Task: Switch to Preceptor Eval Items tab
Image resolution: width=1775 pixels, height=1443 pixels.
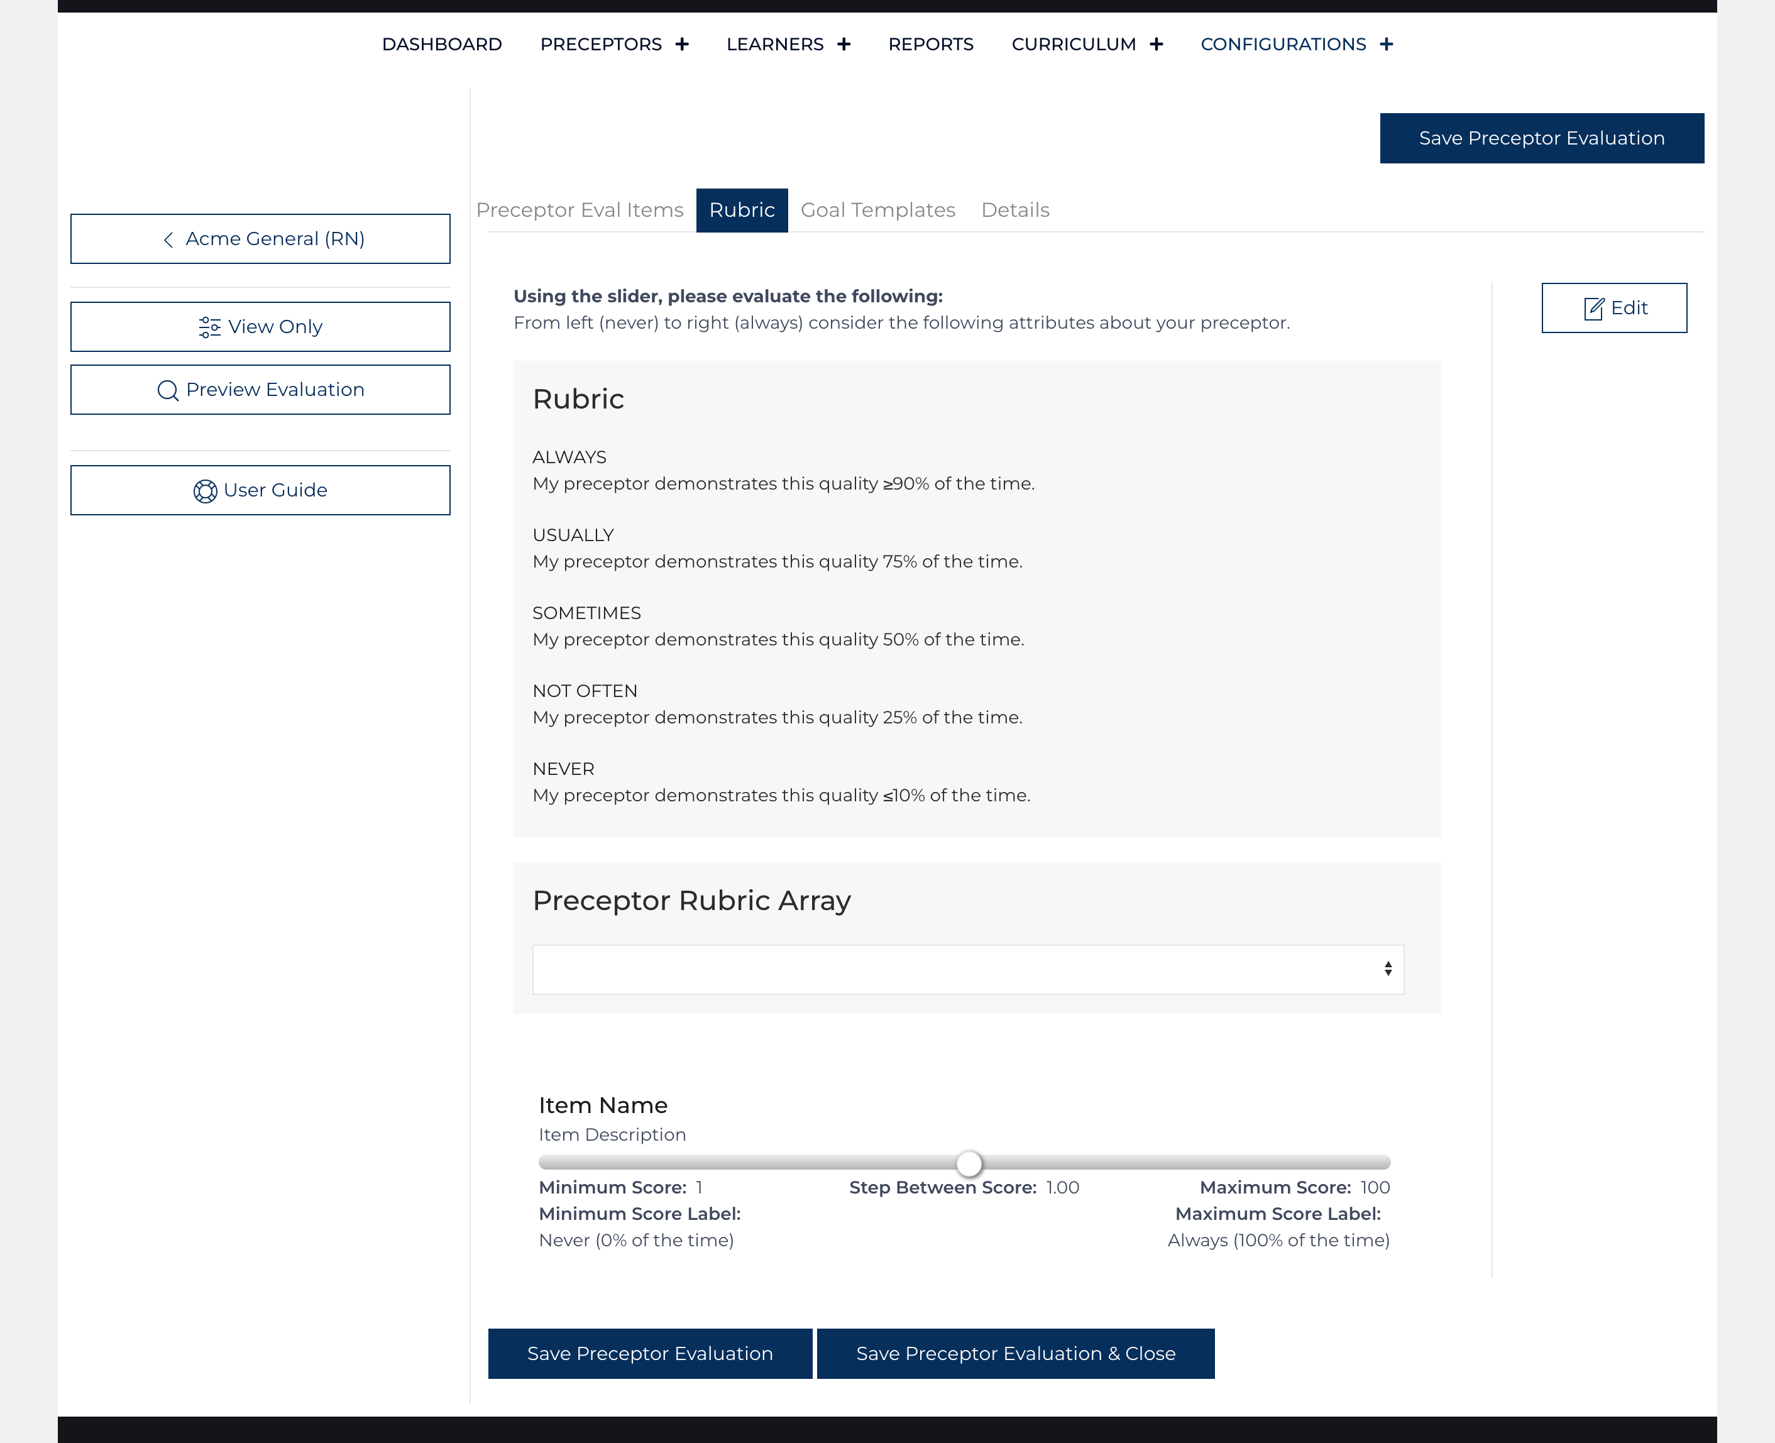Action: click(x=580, y=211)
